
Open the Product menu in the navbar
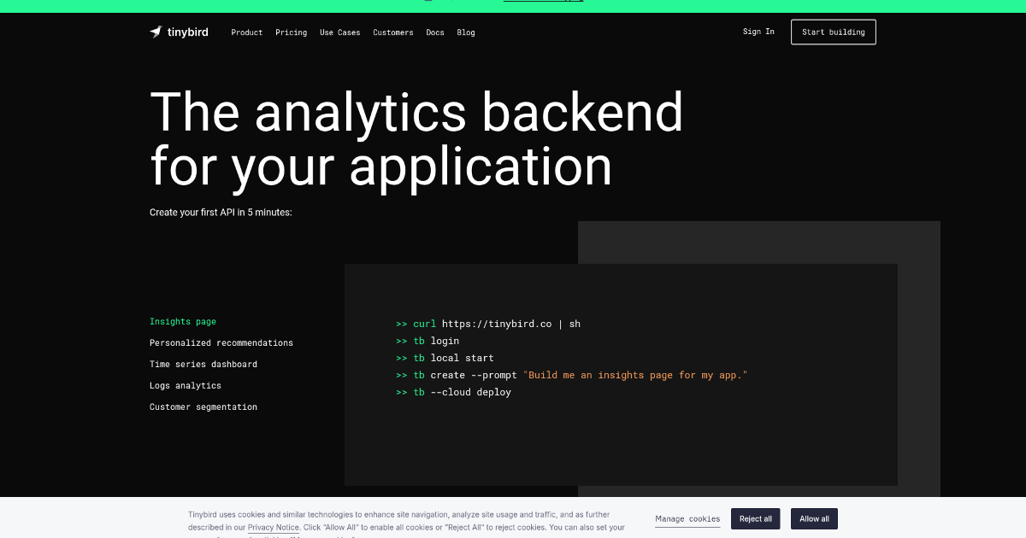246,32
